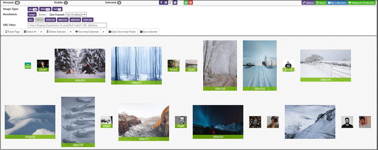
Task: Toggle the JPEG image type filter
Action: (x=45, y=9)
